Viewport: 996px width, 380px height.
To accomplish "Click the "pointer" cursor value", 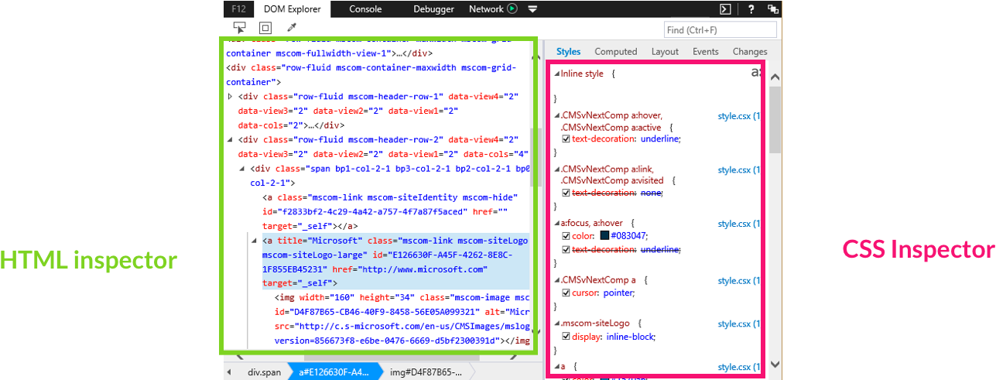I will pyautogui.click(x=618, y=293).
